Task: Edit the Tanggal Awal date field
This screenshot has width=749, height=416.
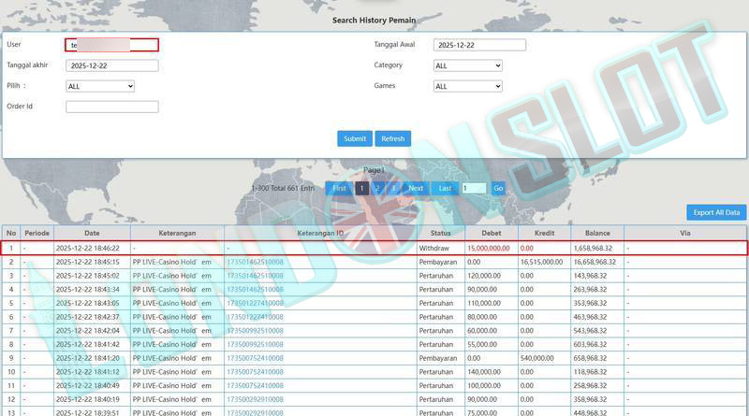Action: click(479, 45)
